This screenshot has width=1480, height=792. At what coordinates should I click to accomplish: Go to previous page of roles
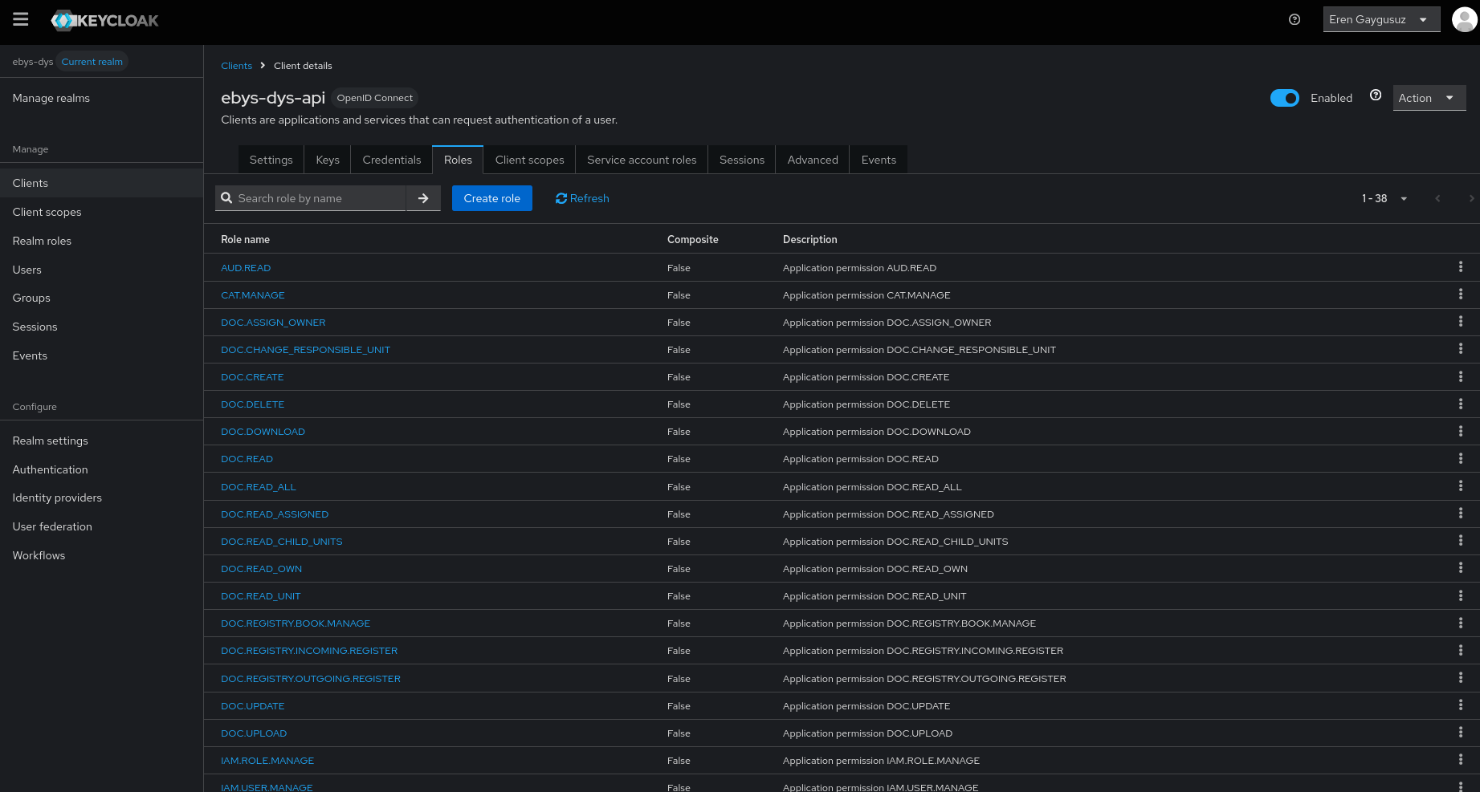(1437, 198)
